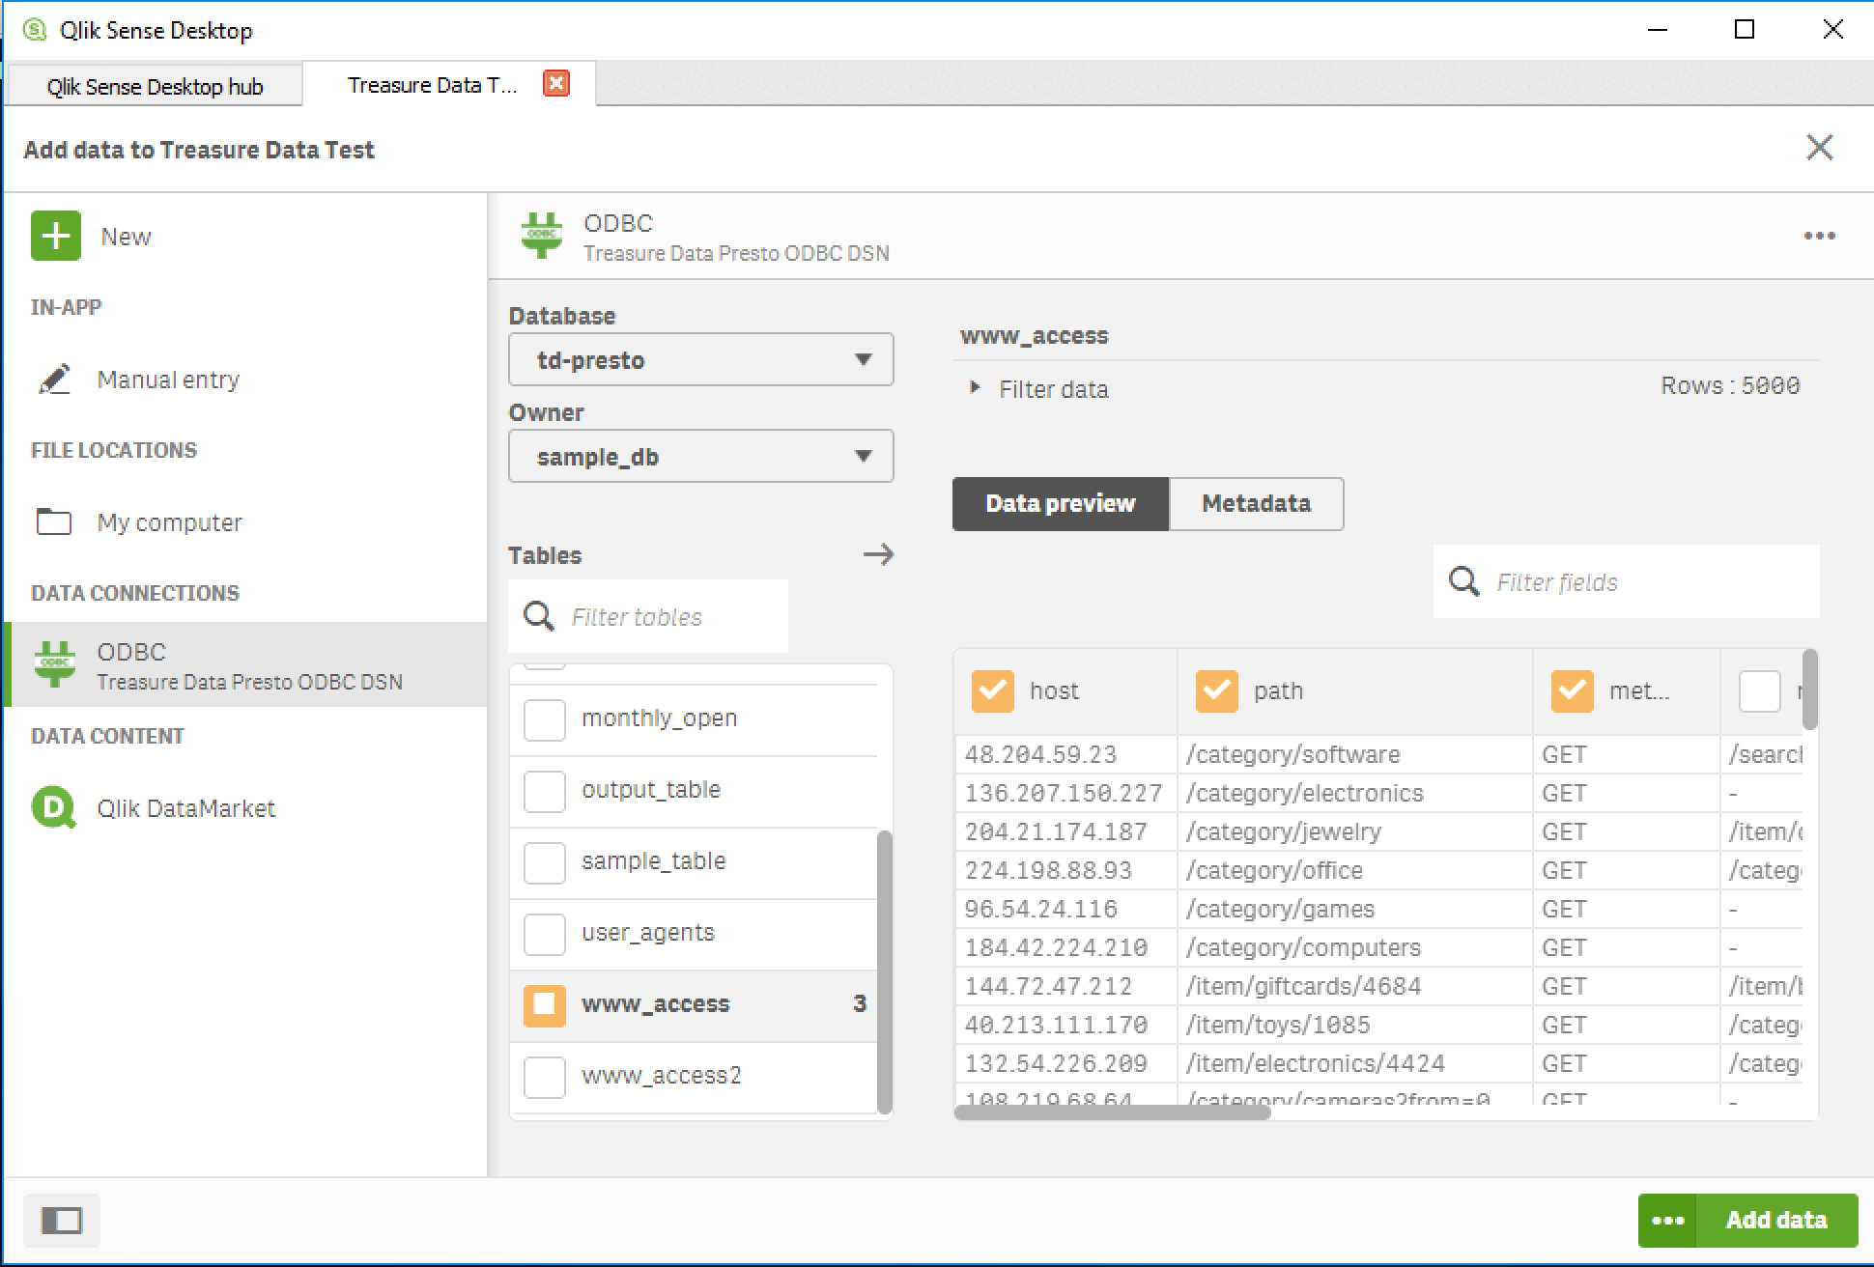Select ODBC Treasure Data Presto connection
Viewport: 1874px width, 1267px height.
[245, 664]
